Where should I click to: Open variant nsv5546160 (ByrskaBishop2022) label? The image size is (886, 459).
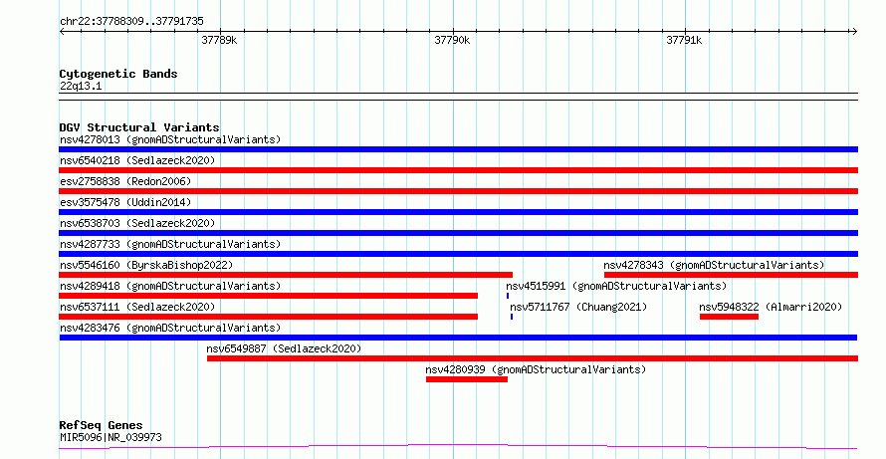146,265
